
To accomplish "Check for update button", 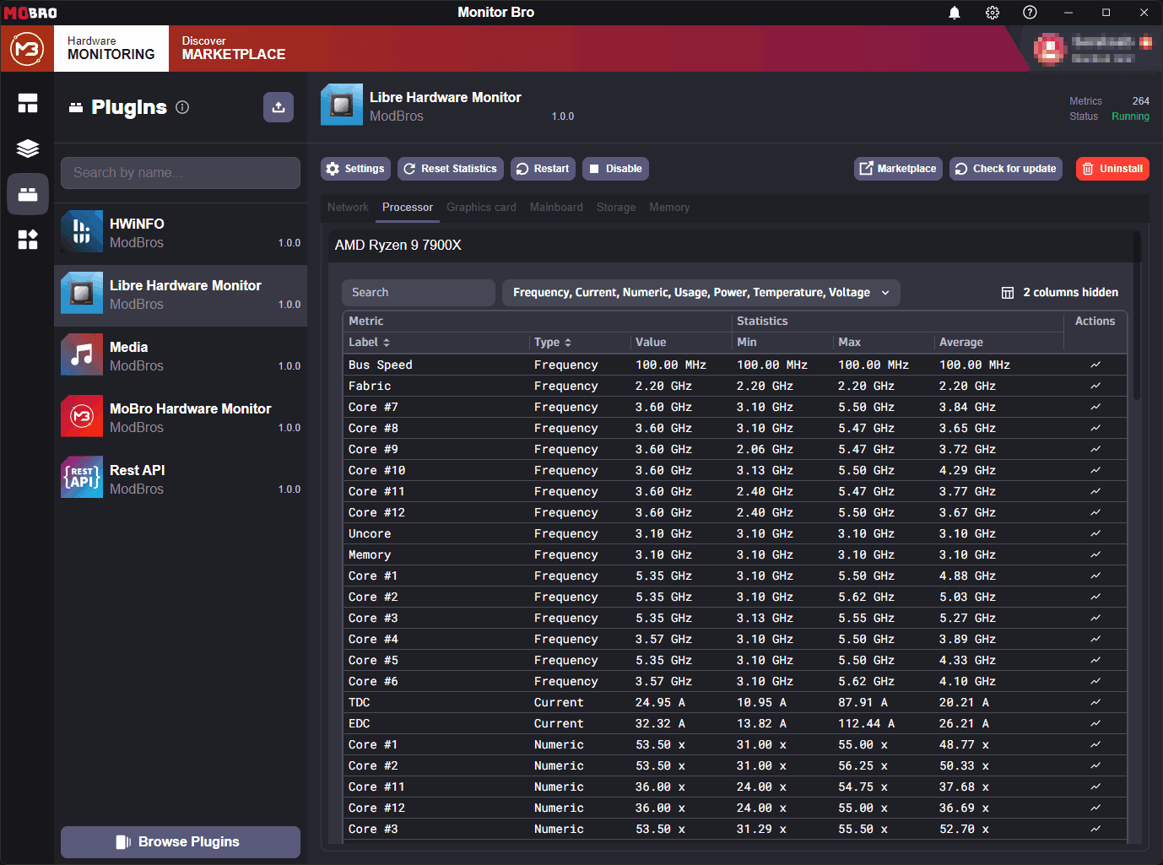I will (x=1006, y=169).
